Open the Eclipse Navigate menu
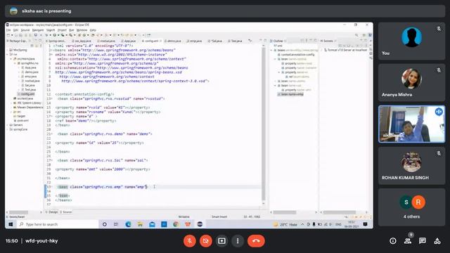 tap(37, 30)
